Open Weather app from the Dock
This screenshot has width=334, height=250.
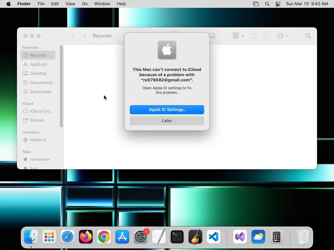(258, 237)
